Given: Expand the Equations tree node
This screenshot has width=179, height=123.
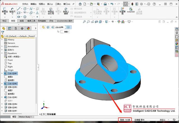Looking at the screenshot, I should [2, 53].
